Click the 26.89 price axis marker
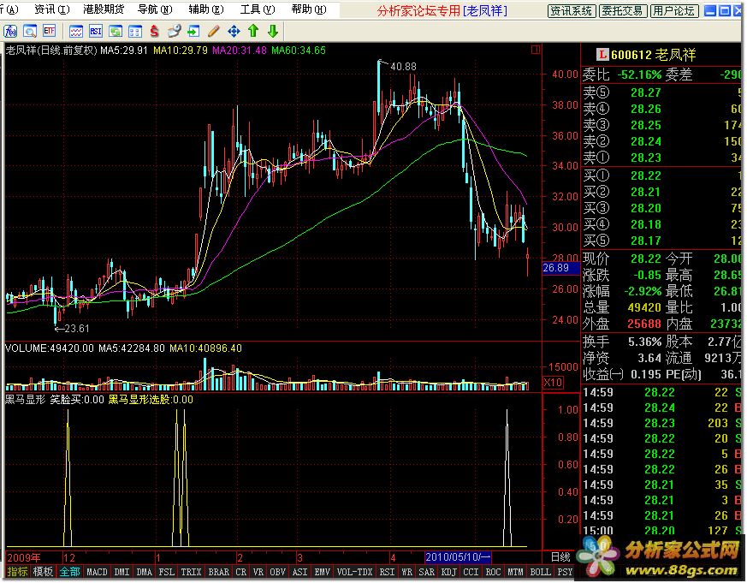The image size is (747, 583). [x=560, y=268]
